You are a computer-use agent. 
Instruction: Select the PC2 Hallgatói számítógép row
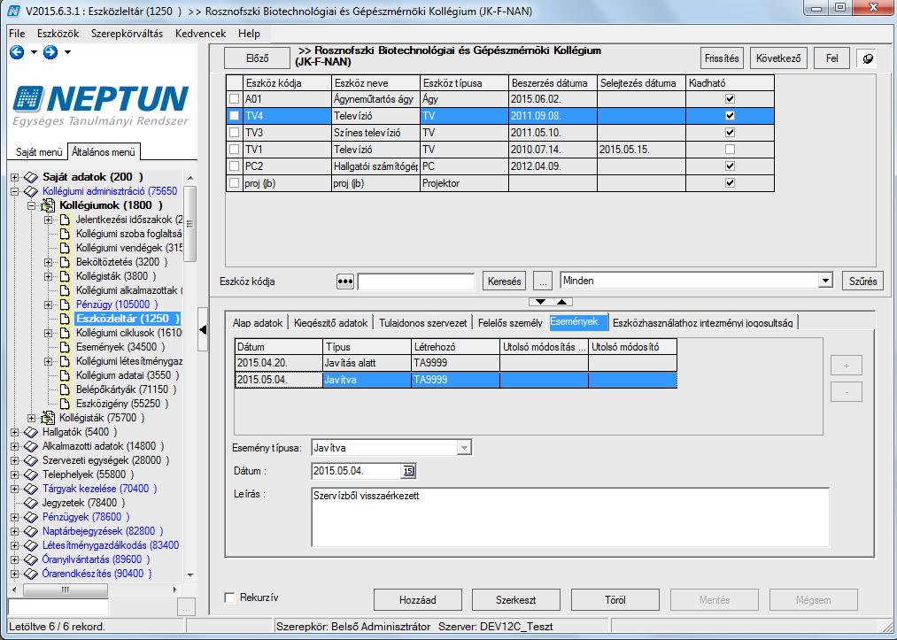[500, 166]
